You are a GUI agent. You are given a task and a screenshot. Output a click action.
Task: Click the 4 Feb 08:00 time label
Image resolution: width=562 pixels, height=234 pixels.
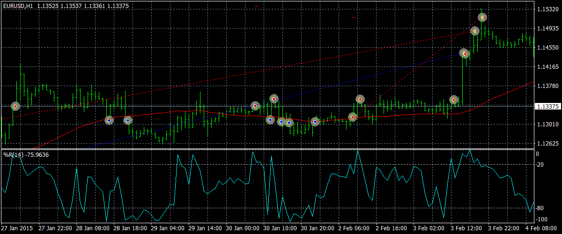click(541, 228)
